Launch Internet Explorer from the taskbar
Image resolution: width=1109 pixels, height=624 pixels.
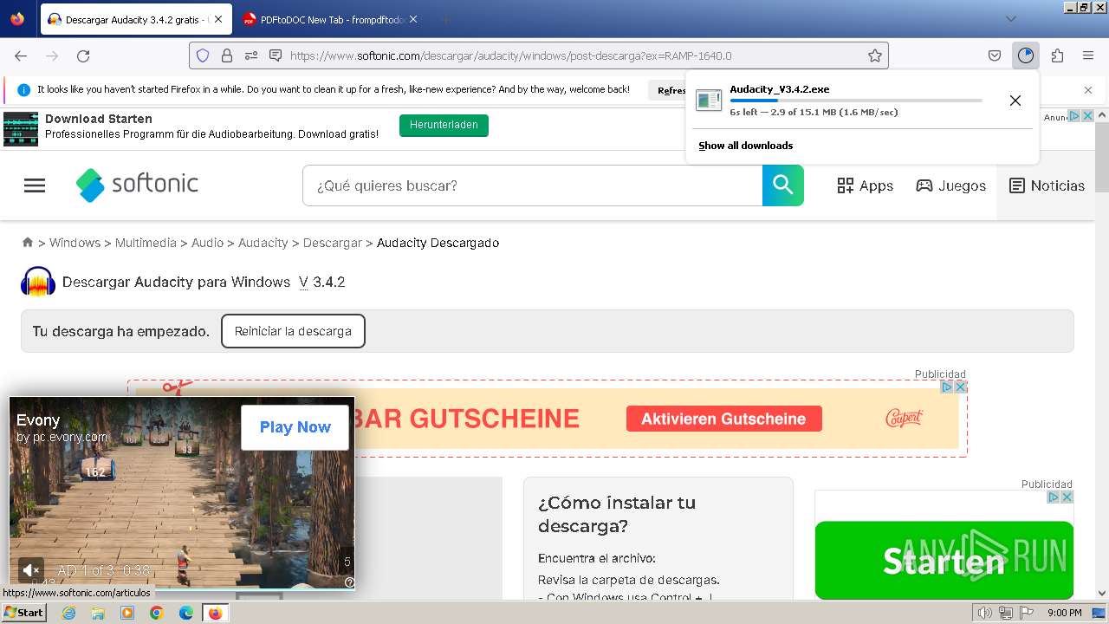[x=68, y=613]
